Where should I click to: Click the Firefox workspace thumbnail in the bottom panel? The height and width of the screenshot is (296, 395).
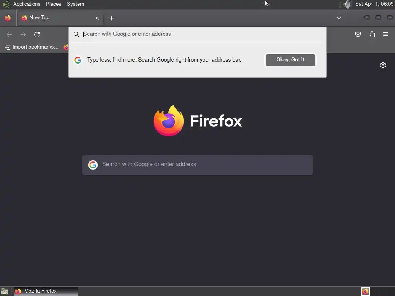(x=365, y=291)
